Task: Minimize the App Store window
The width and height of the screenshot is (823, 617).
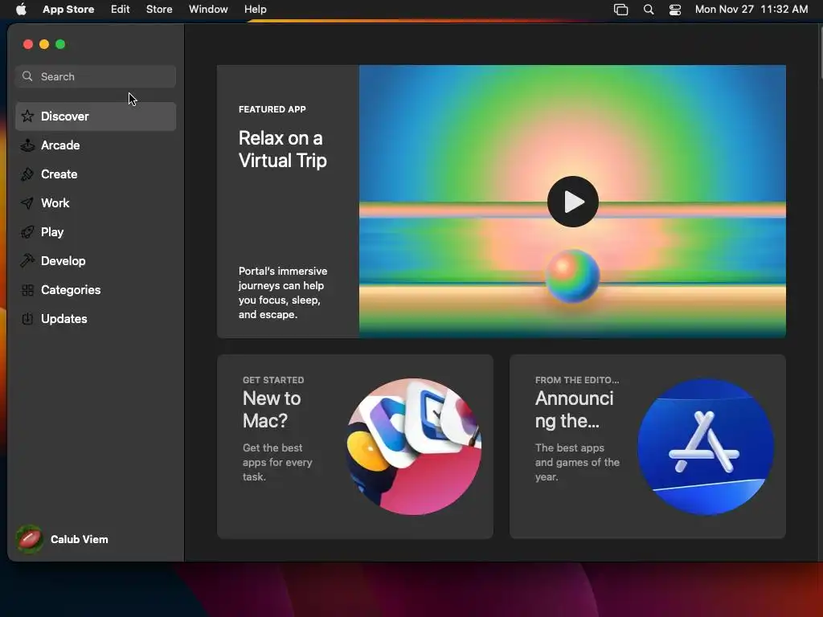Action: click(44, 44)
